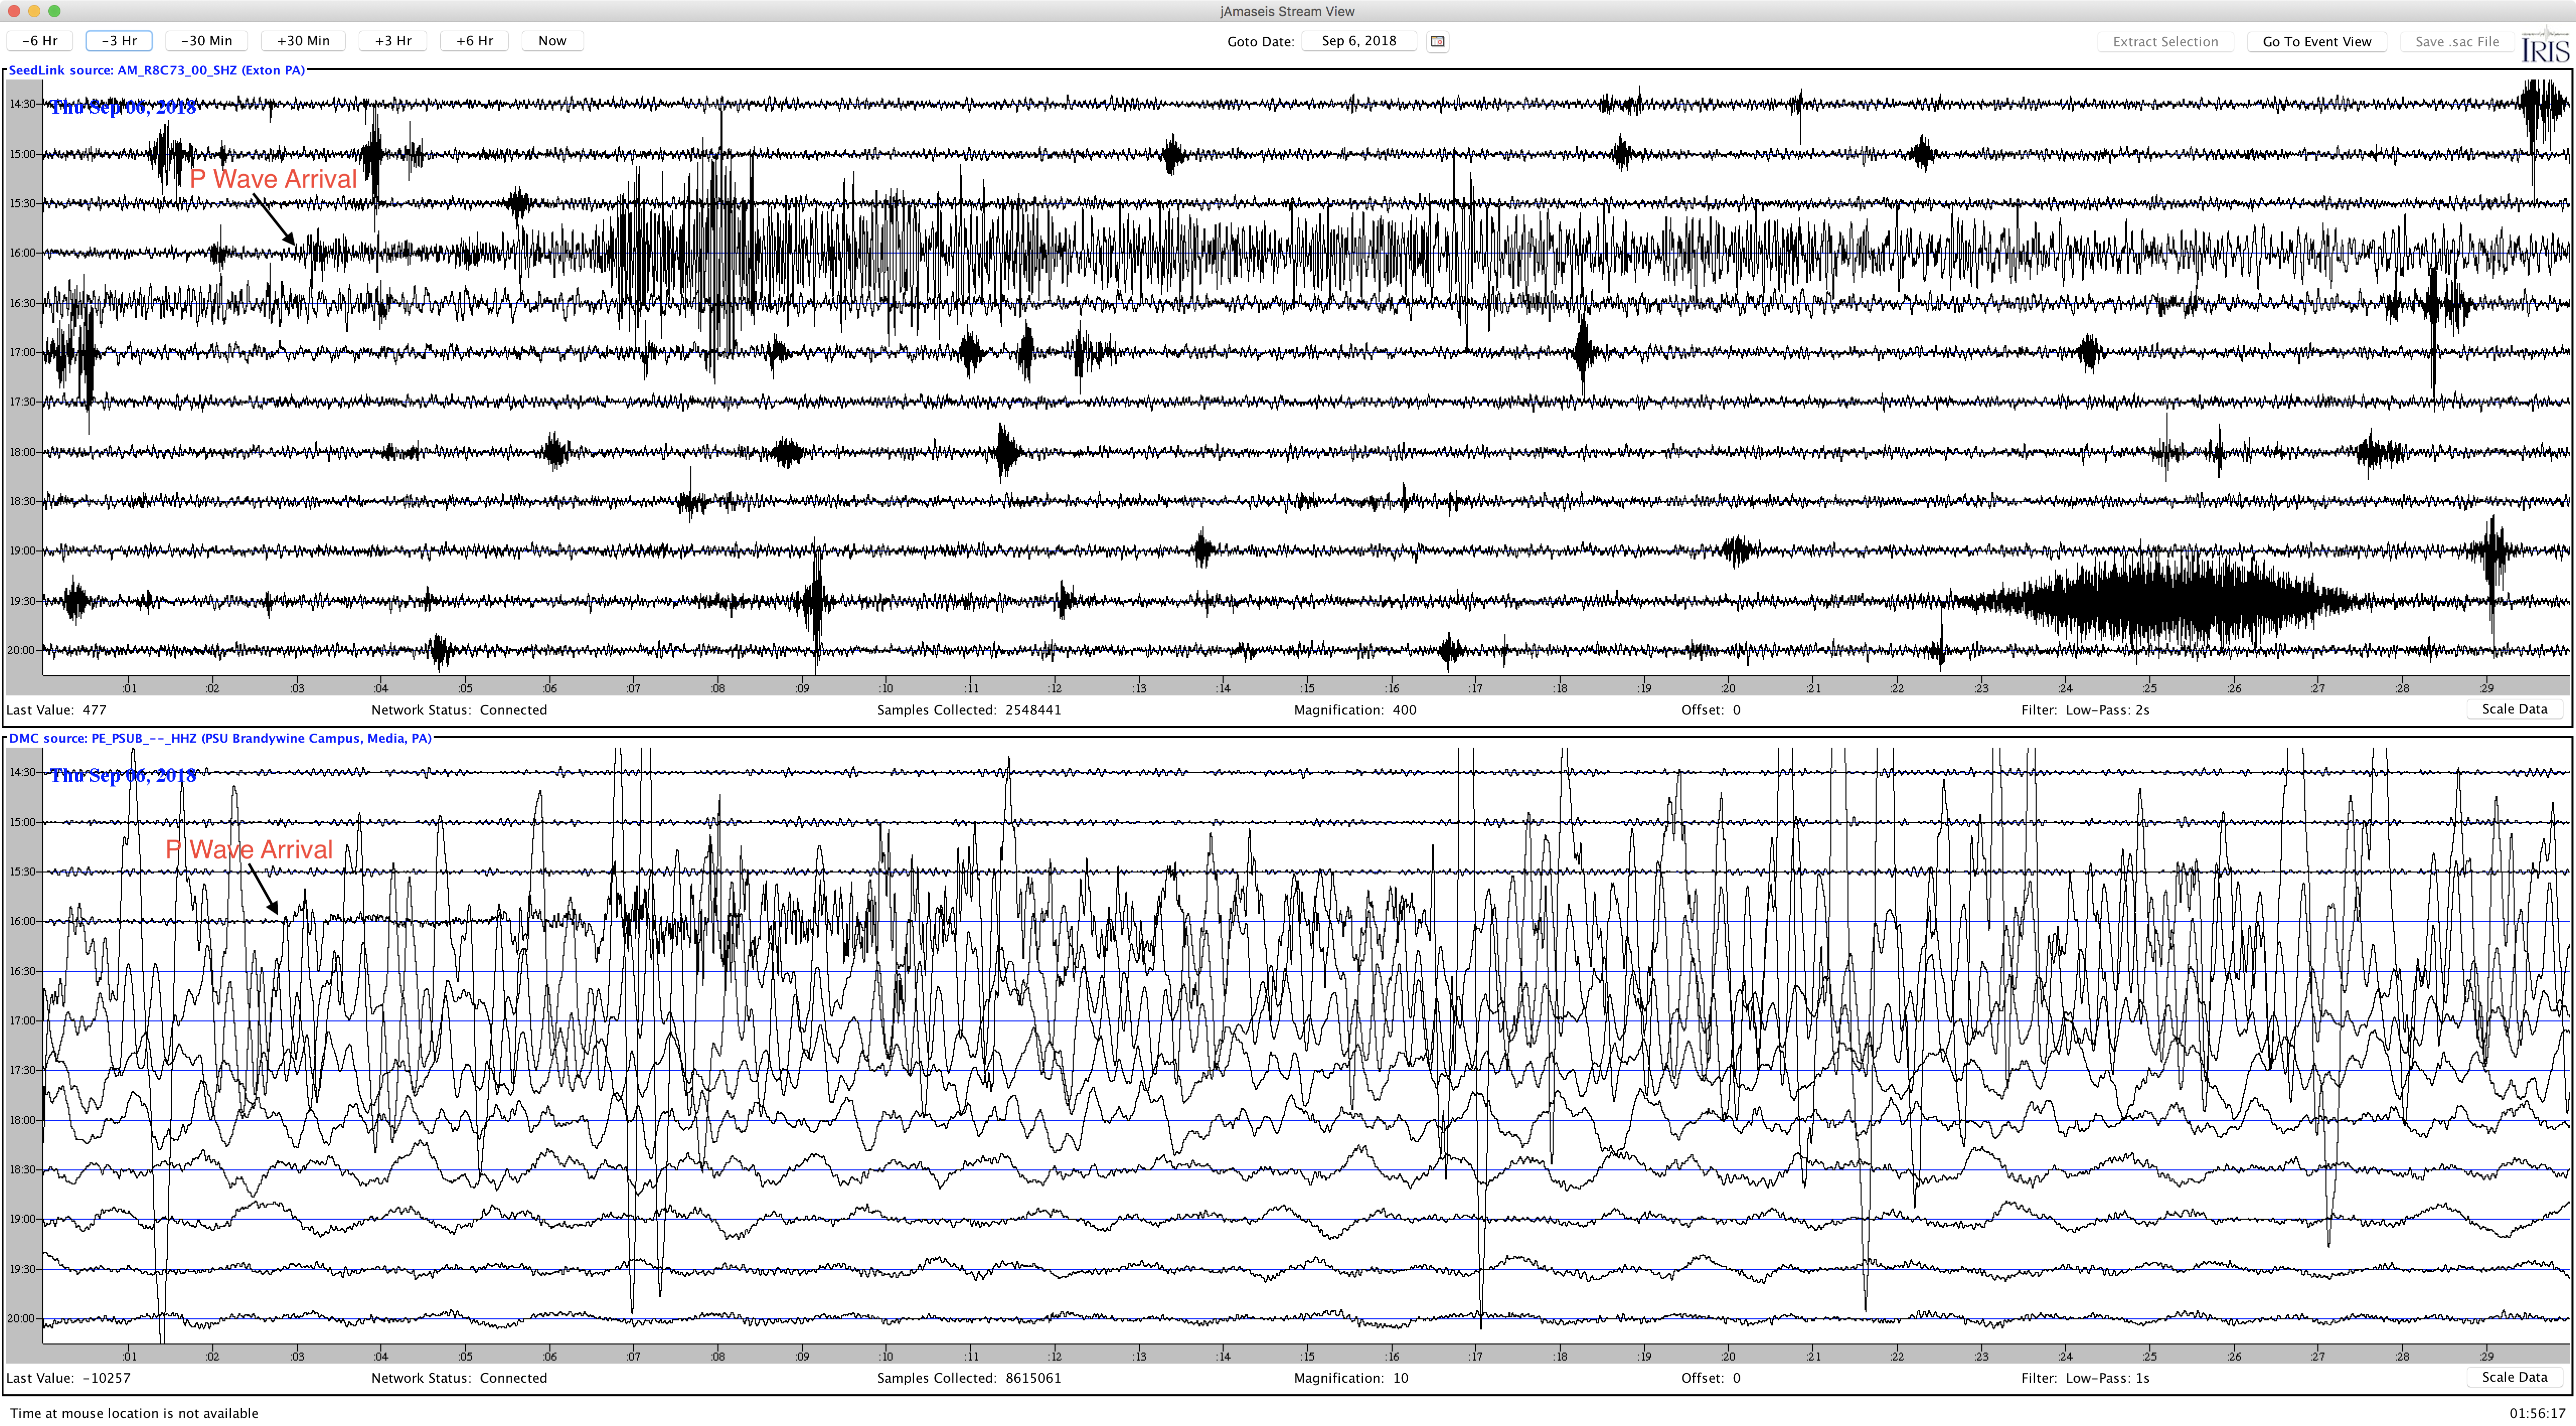Open Go To Event View
2576x1426 pixels.
(2317, 42)
